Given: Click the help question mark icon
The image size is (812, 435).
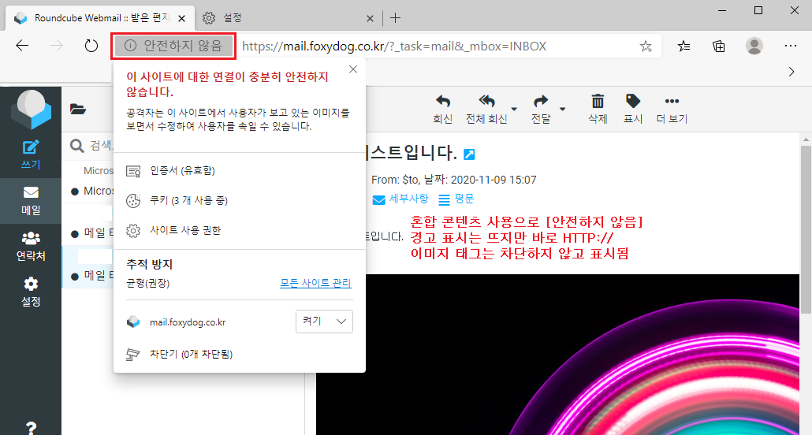Looking at the screenshot, I should (x=31, y=428).
